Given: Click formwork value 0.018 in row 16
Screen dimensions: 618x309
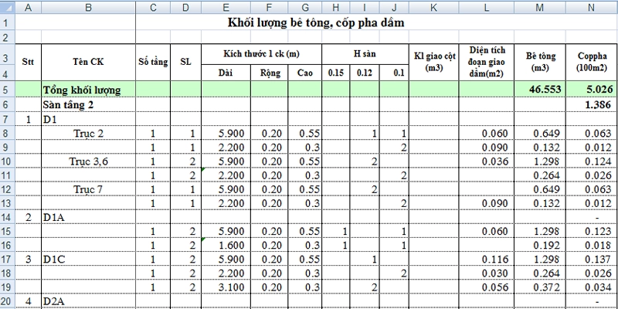Looking at the screenshot, I should coord(591,245).
